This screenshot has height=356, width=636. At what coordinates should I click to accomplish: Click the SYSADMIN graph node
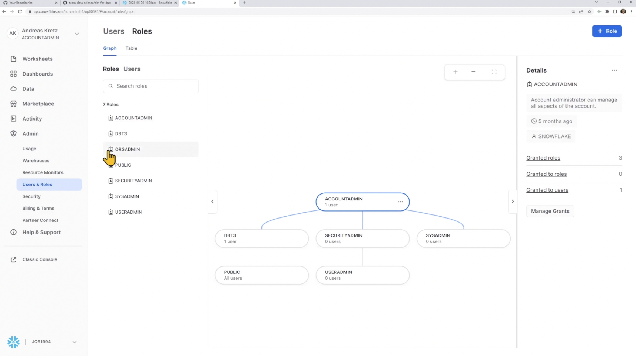(463, 238)
